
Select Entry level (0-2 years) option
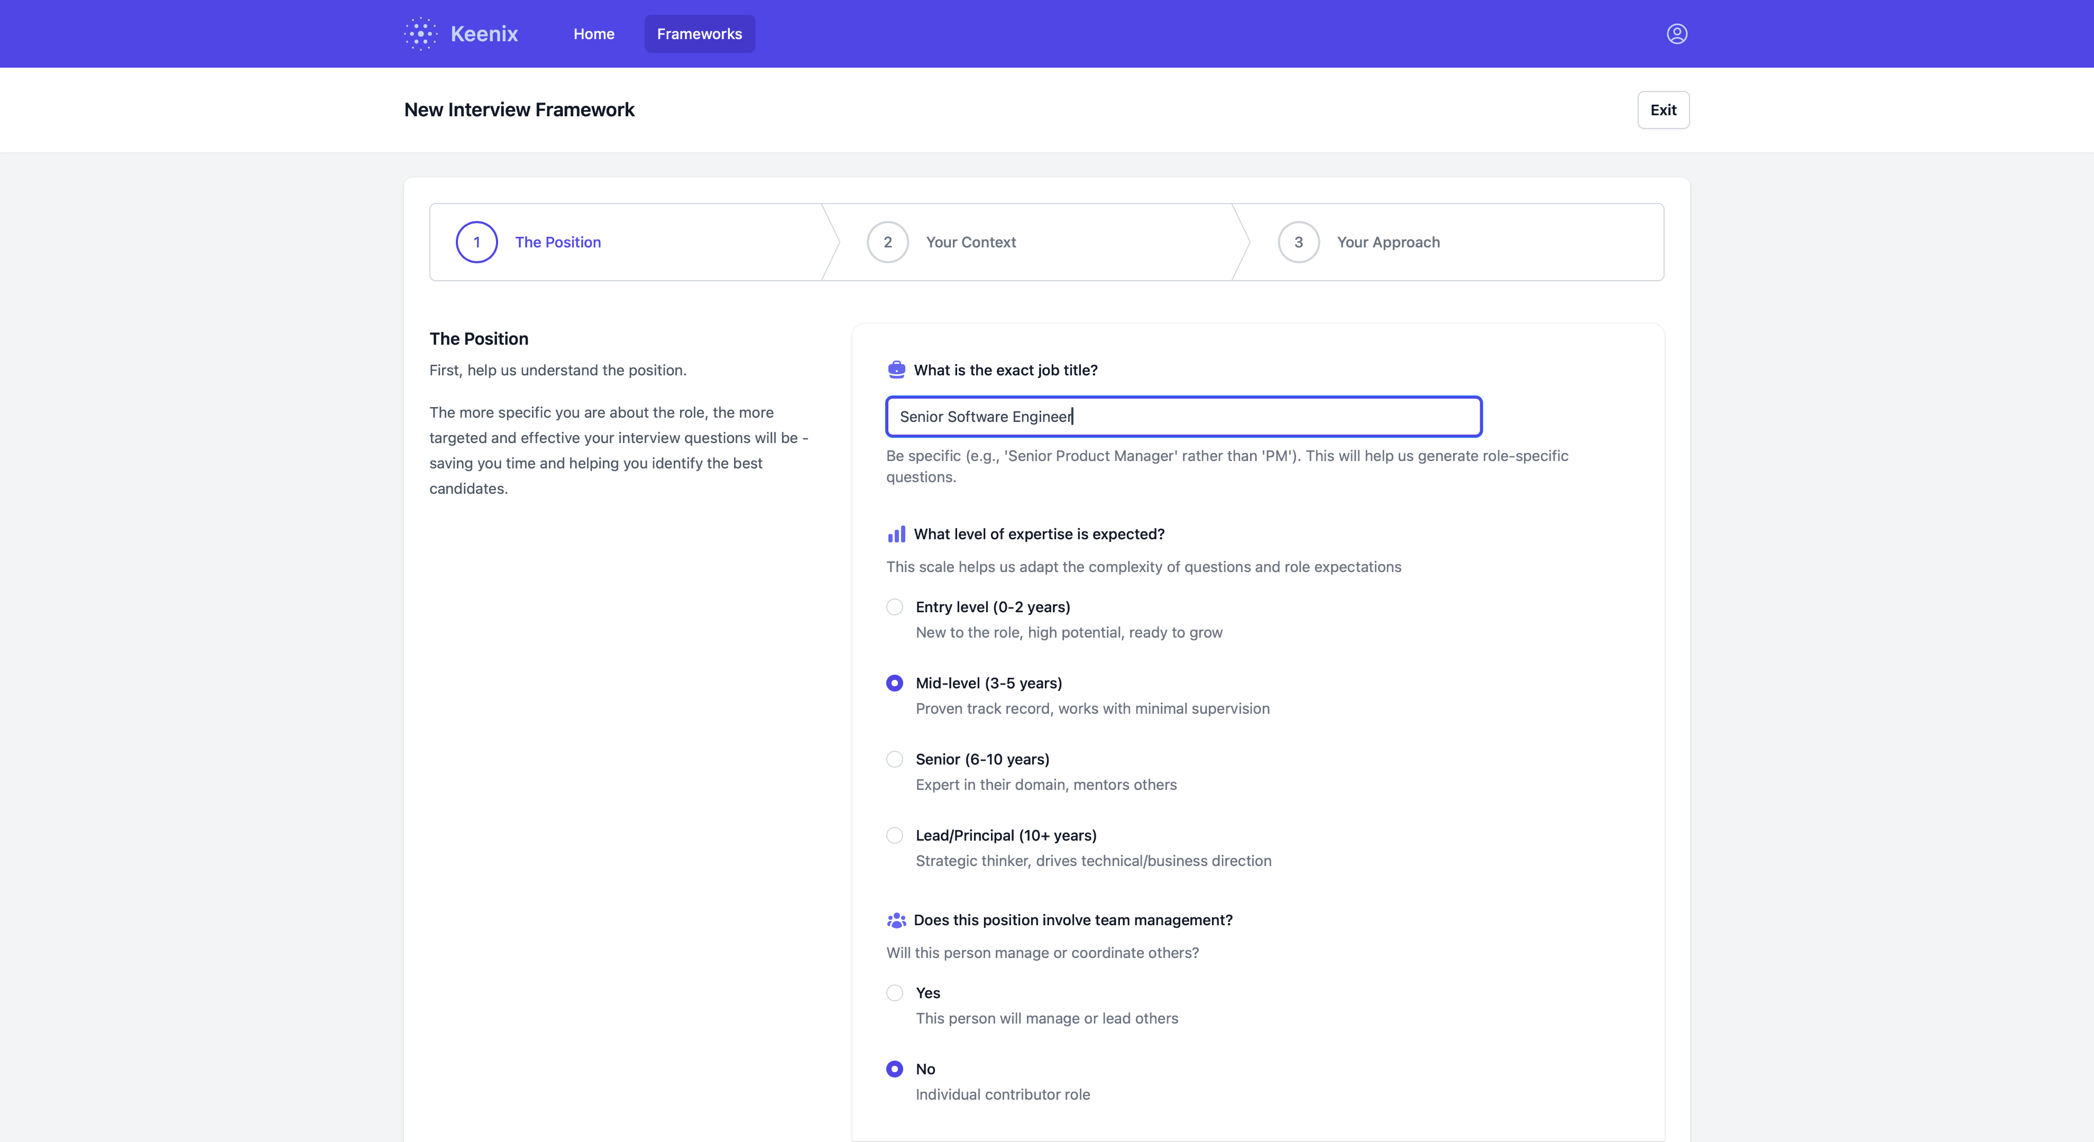point(894,607)
